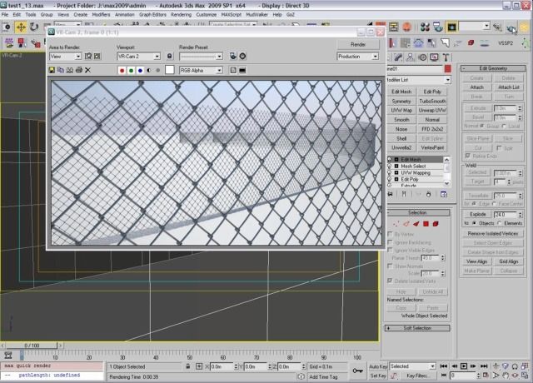
Task: Open the Key Filters dialog
Action: 418,376
